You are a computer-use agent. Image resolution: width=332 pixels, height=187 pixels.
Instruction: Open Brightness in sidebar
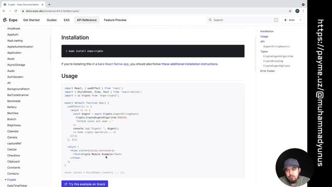coord(14,125)
